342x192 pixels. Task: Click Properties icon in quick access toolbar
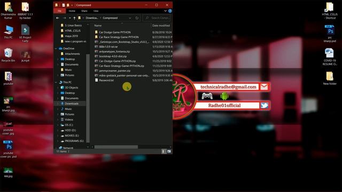(64, 5)
